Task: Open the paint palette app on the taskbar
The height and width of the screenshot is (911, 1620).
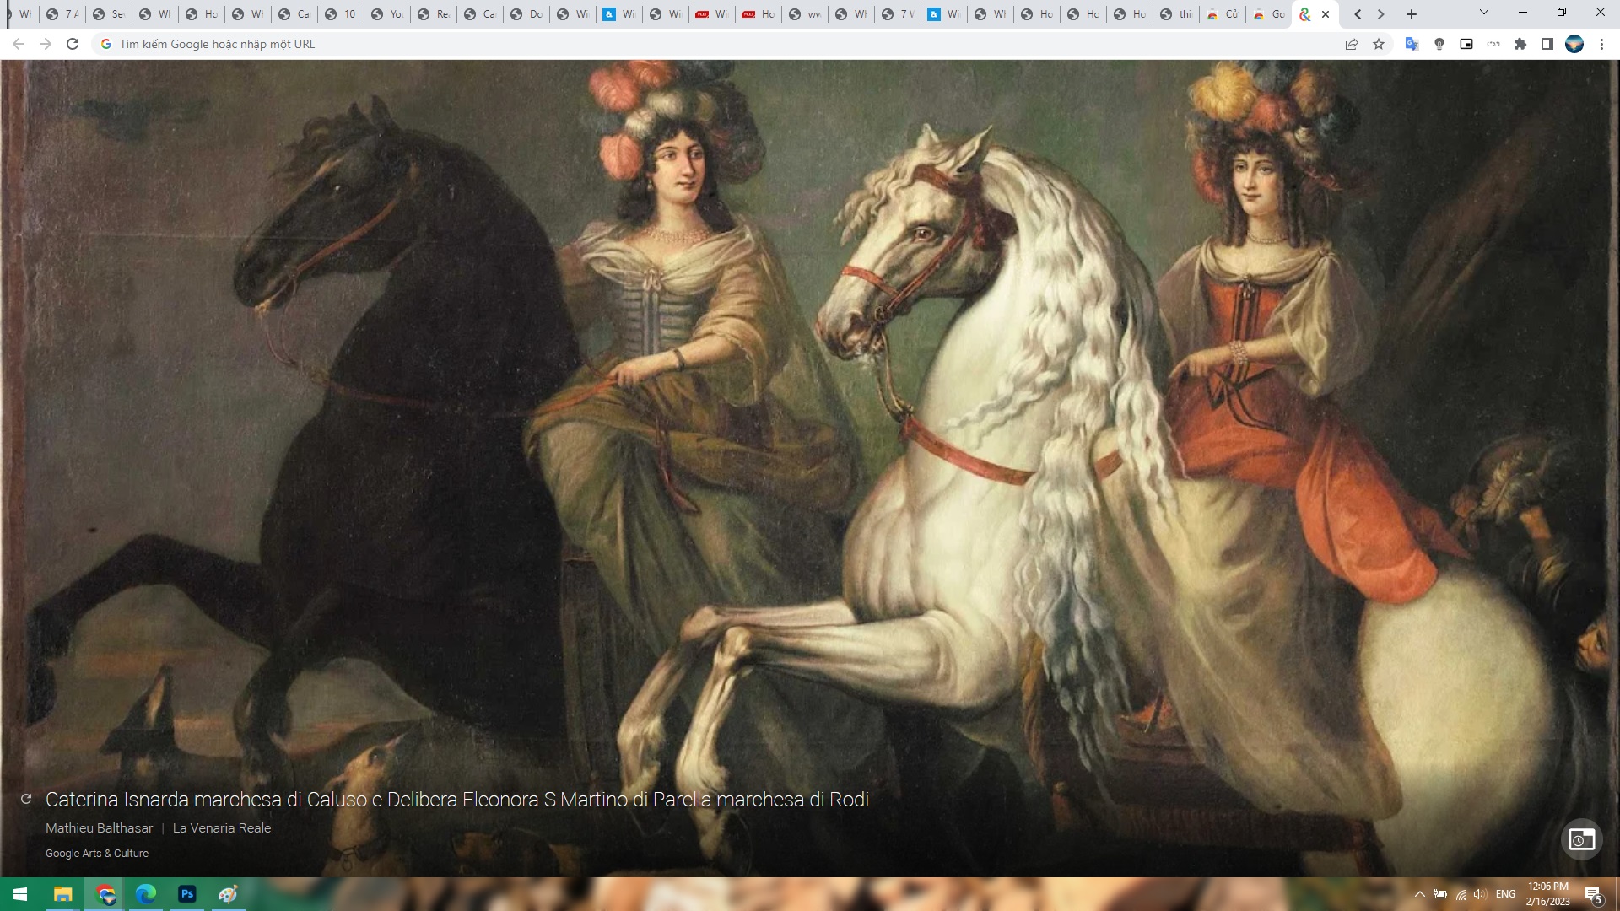Action: [228, 894]
